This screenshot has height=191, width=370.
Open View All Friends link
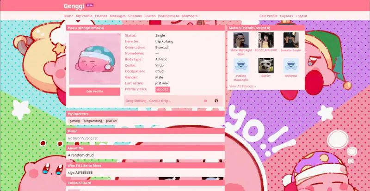(242, 86)
